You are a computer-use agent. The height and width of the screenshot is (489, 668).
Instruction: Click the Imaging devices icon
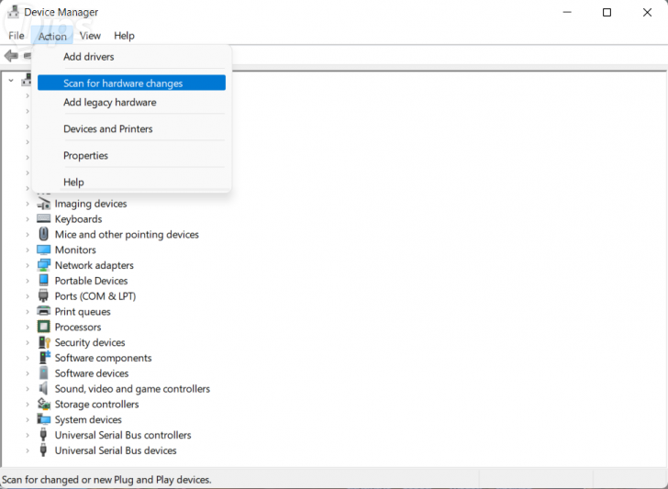tap(43, 204)
